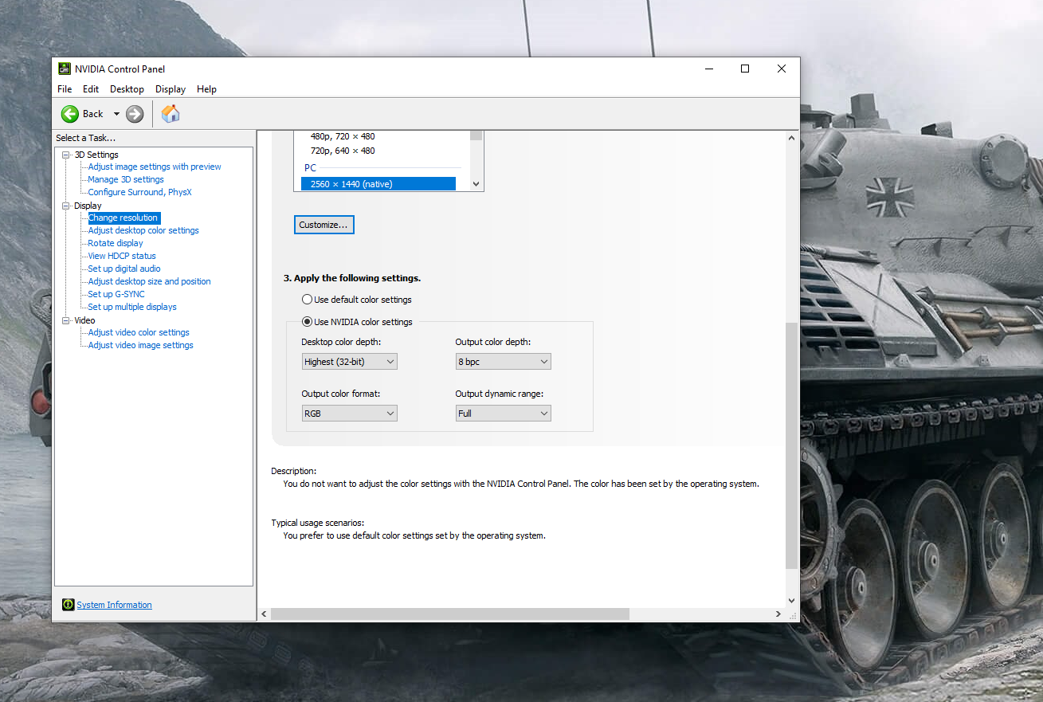Select Set up G-SYNC task

pos(116,294)
